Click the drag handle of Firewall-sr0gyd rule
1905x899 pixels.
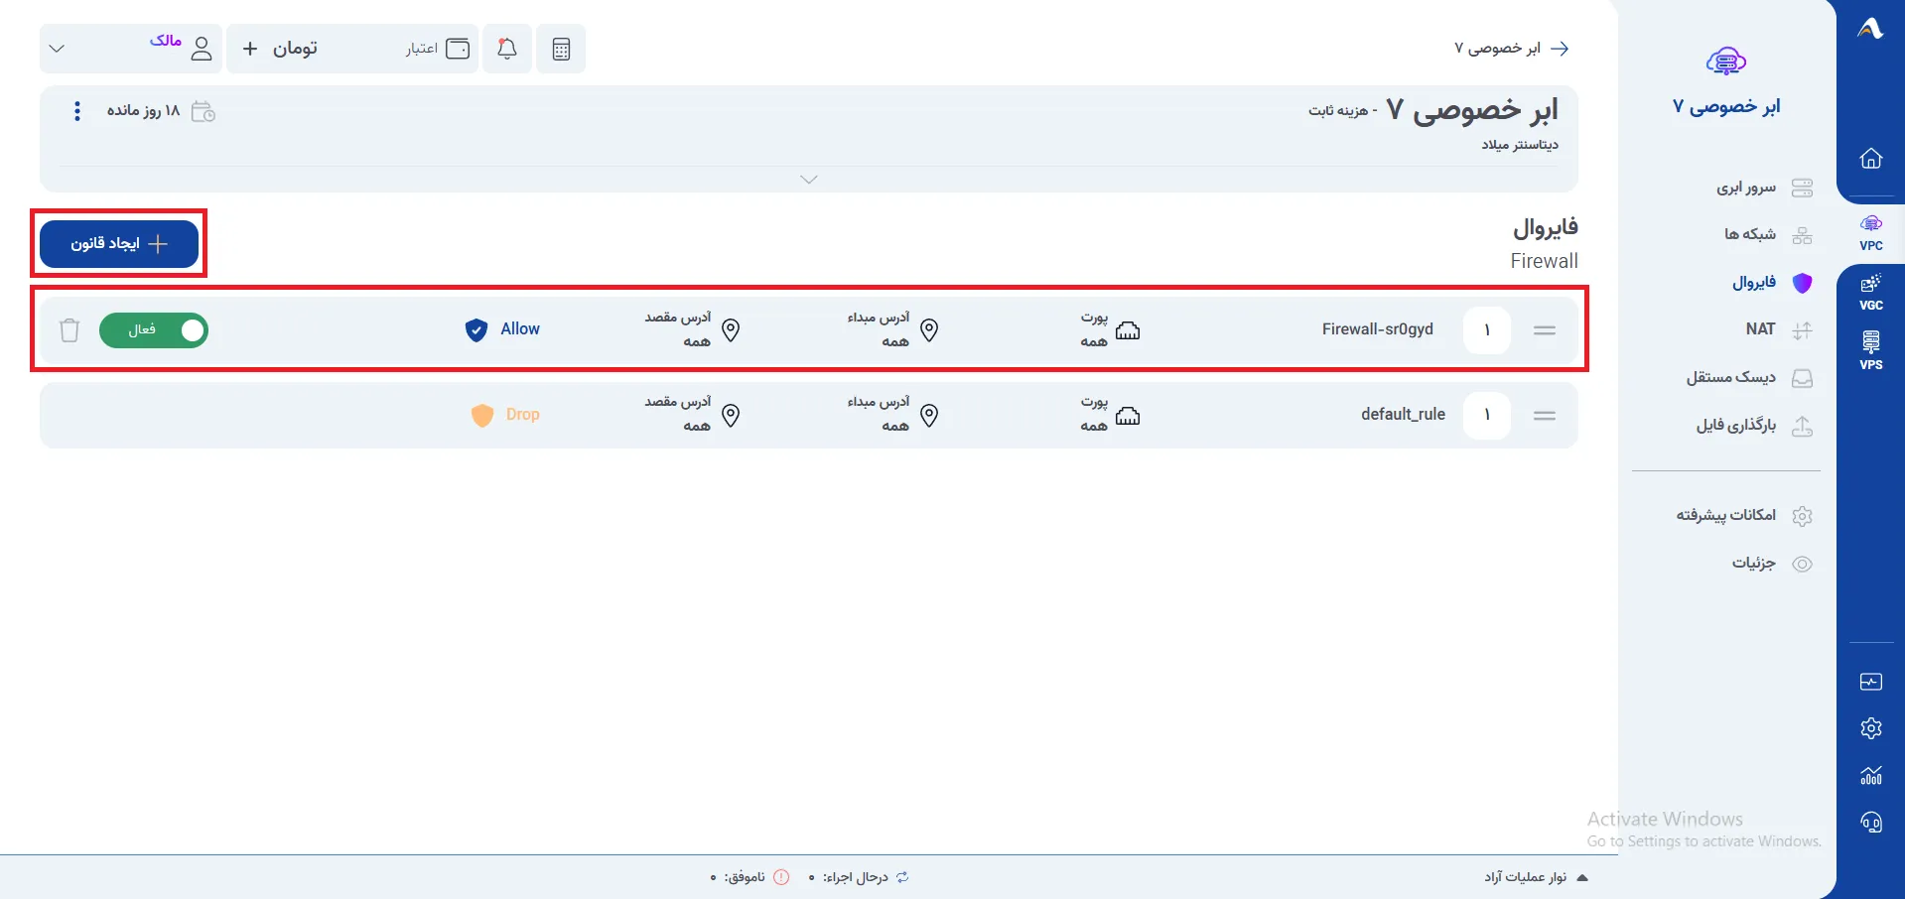(x=1545, y=330)
